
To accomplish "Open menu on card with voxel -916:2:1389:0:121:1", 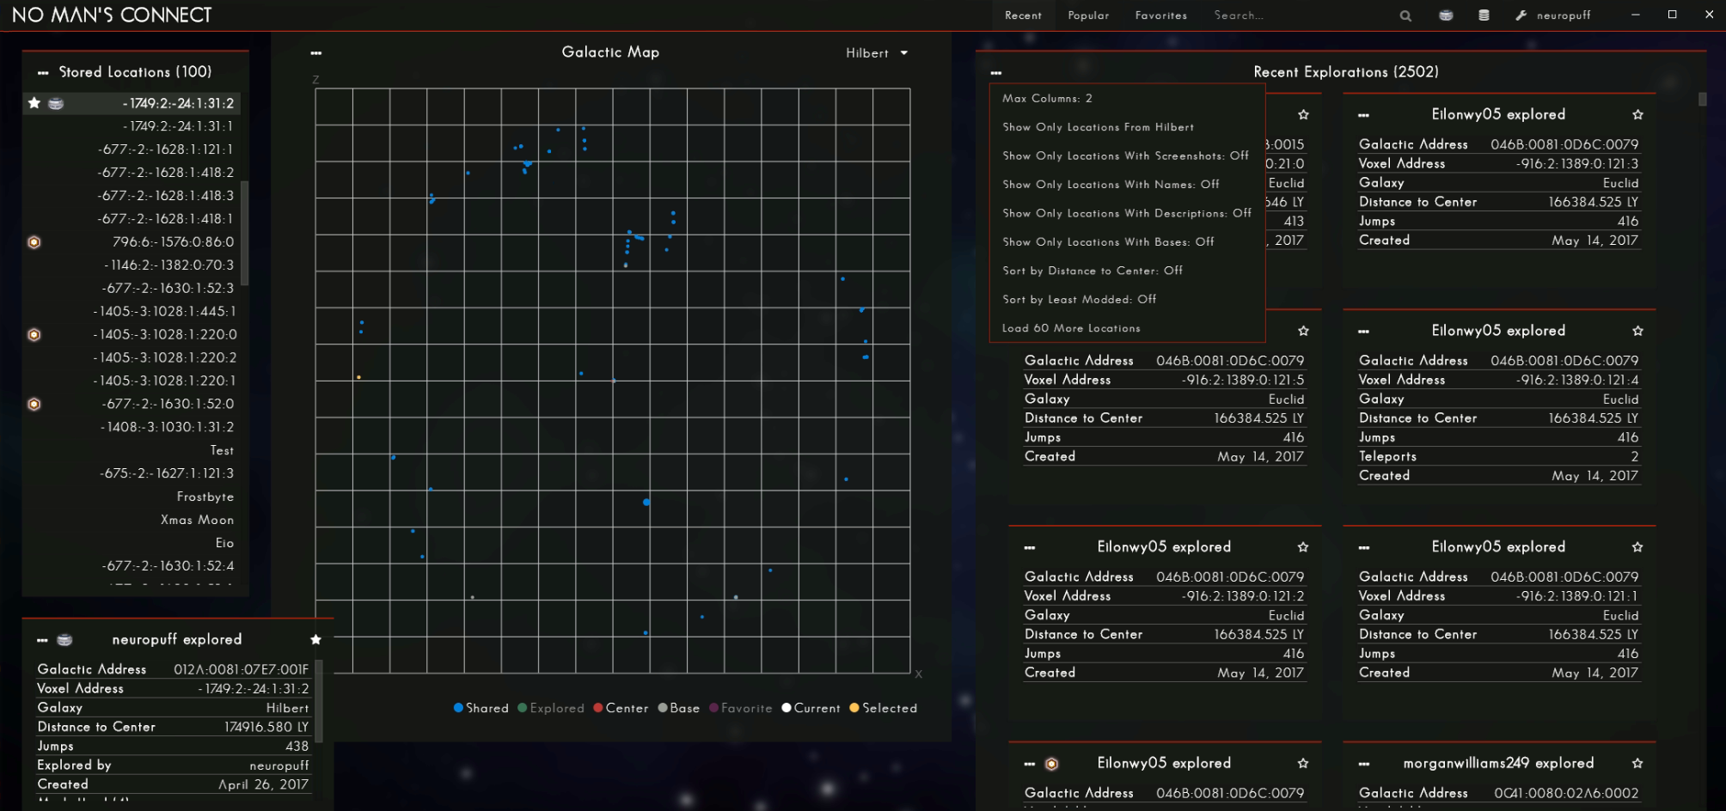I will (1364, 548).
